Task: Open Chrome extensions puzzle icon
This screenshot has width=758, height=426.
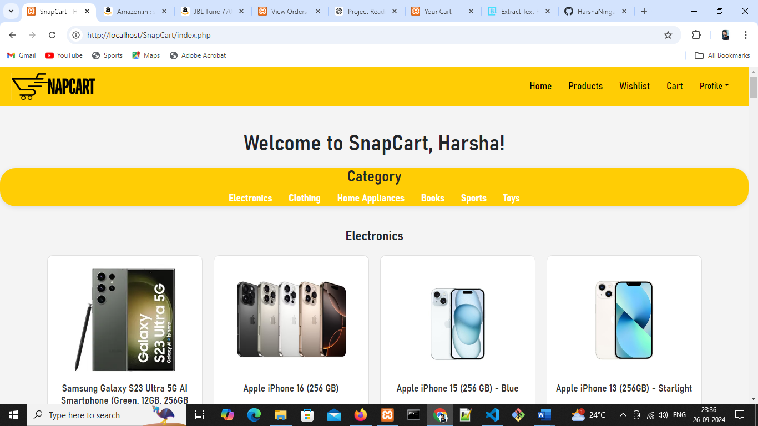Action: point(696,35)
